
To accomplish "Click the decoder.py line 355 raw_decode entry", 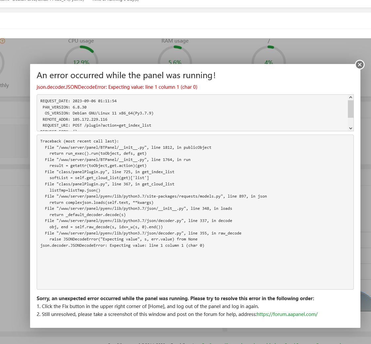I will click(x=143, y=233).
